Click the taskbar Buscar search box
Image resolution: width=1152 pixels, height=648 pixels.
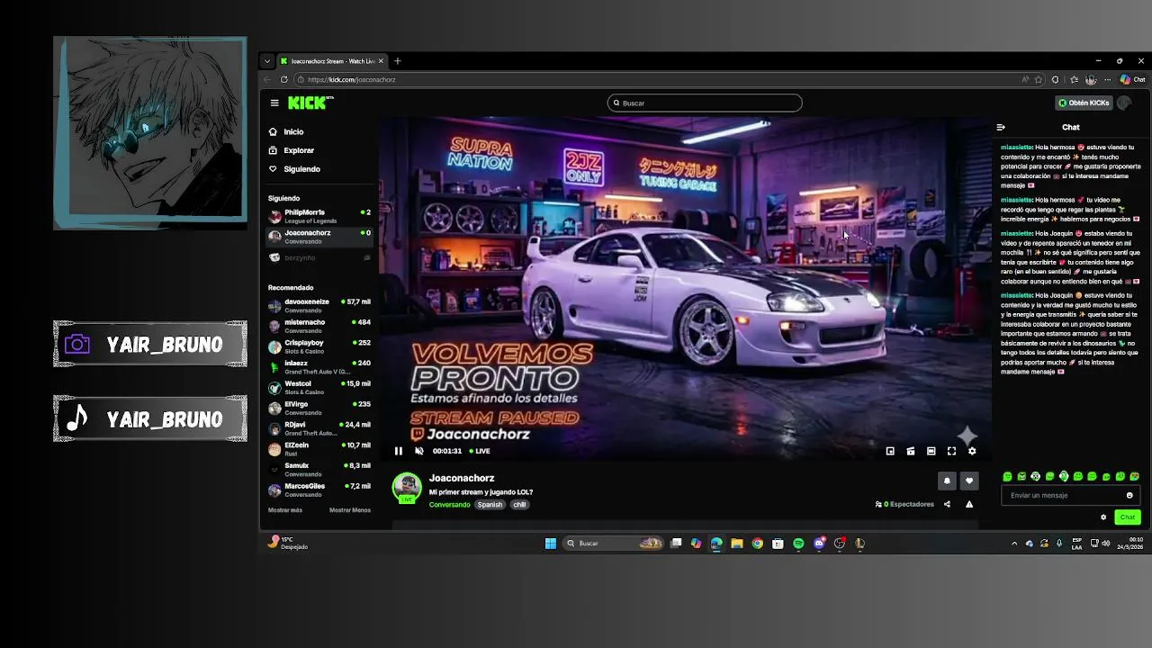614,544
